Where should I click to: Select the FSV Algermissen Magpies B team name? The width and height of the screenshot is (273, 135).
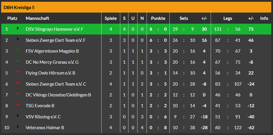click(52, 51)
